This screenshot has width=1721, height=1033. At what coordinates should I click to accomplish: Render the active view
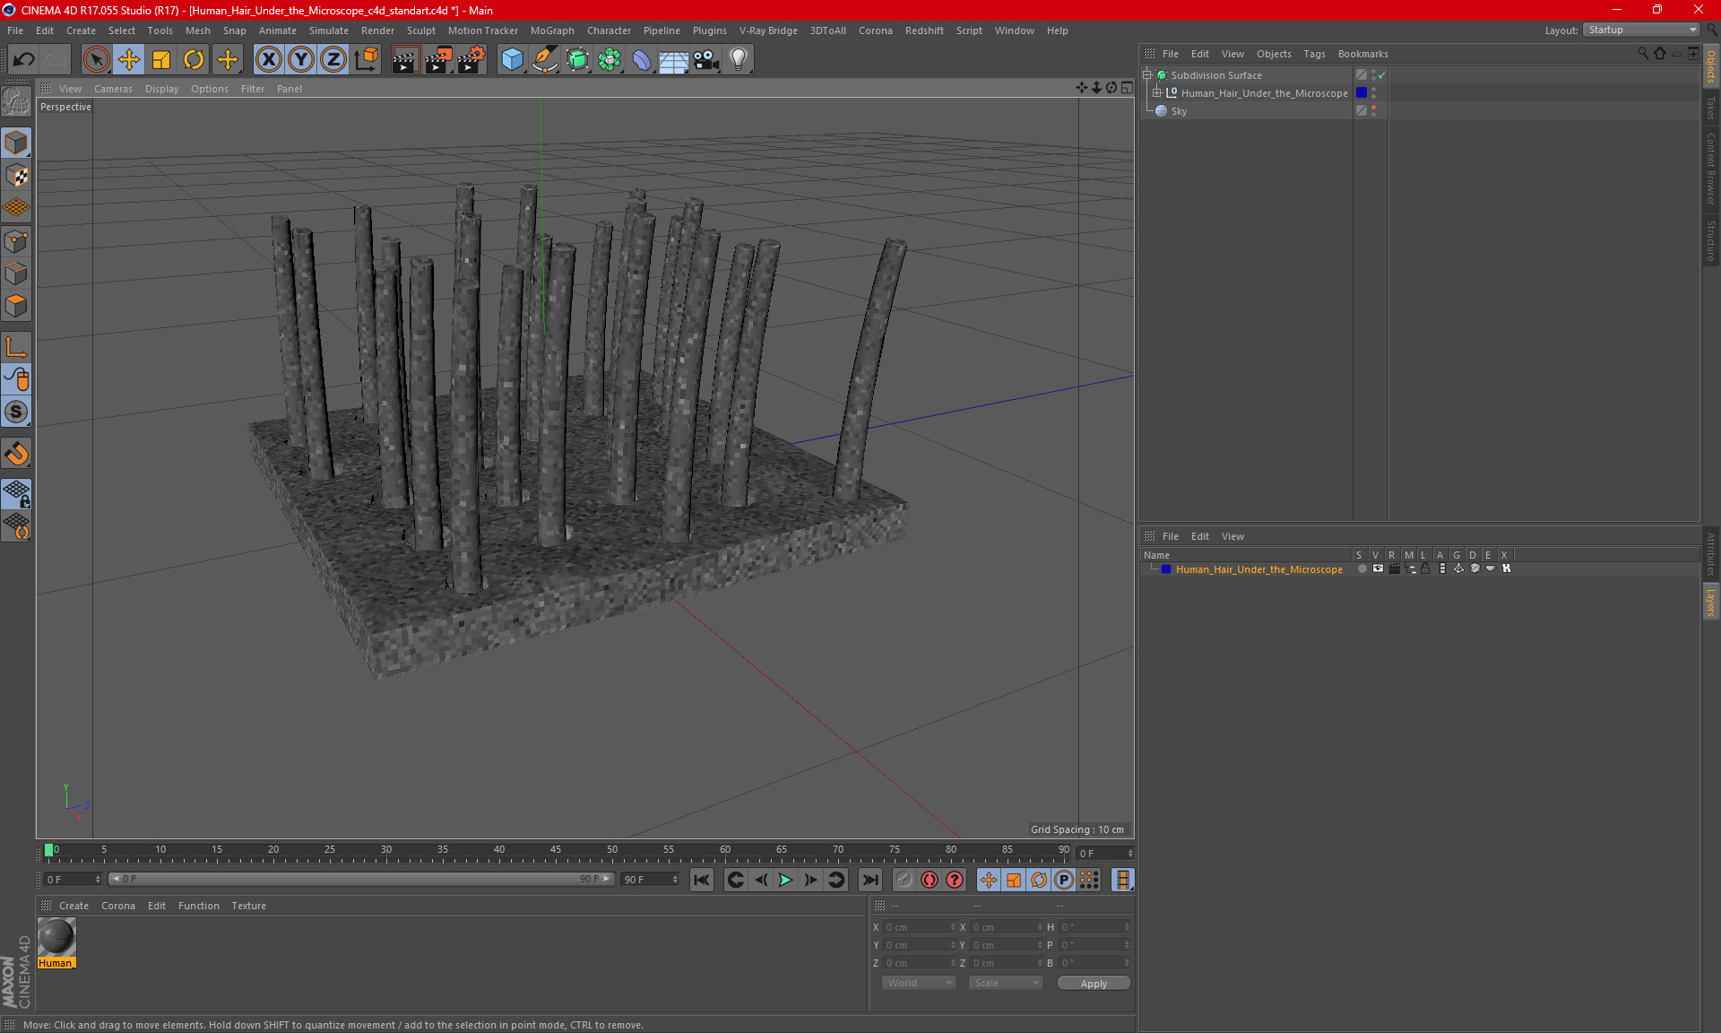(405, 60)
